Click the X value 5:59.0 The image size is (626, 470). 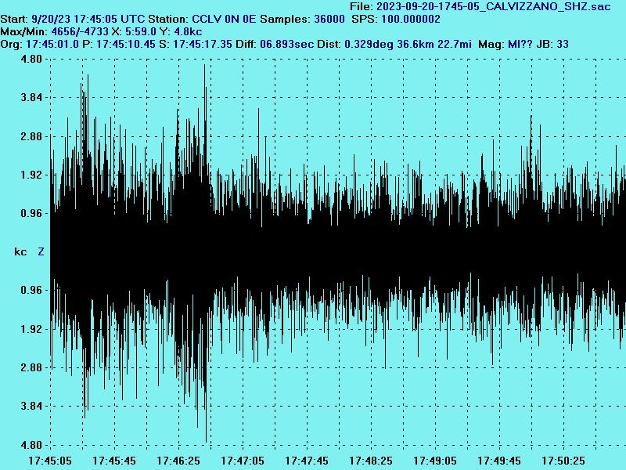pos(141,31)
